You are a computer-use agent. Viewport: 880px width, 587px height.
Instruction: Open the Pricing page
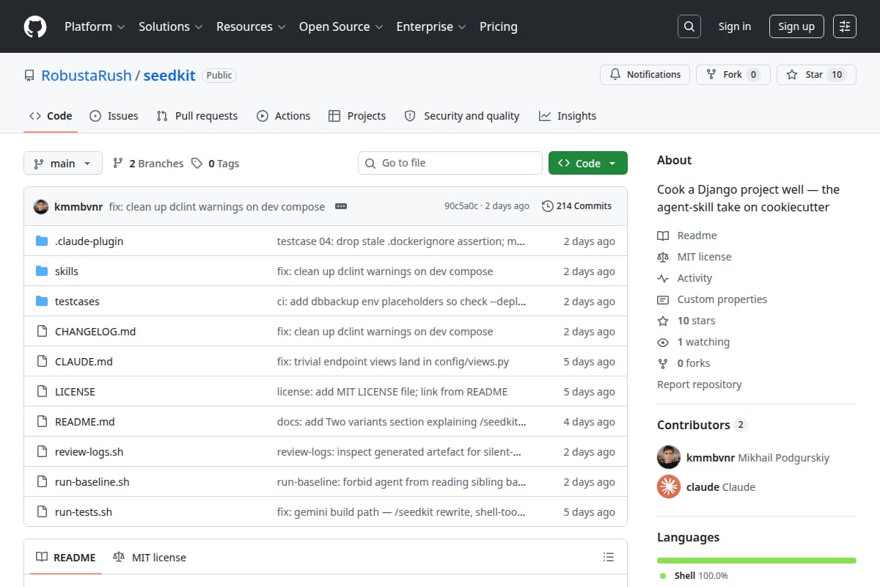[499, 26]
